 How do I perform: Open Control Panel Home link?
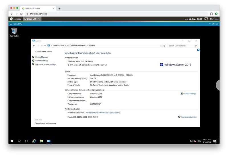tap(44, 52)
